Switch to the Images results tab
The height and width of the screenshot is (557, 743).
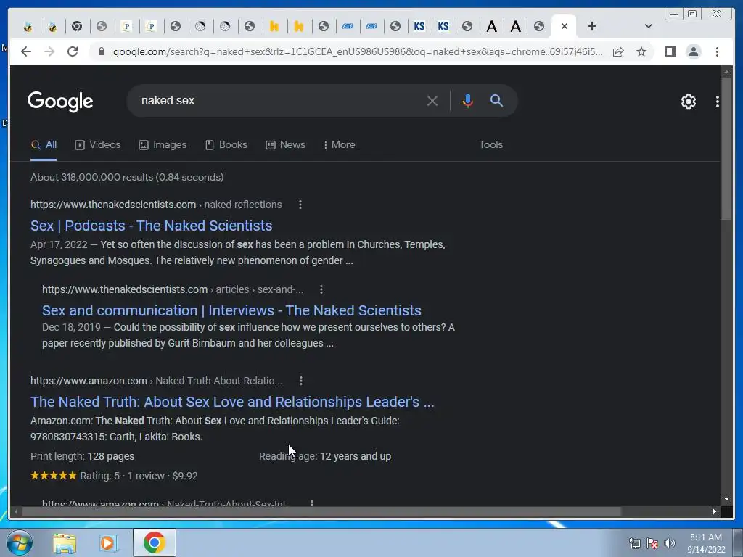(163, 145)
